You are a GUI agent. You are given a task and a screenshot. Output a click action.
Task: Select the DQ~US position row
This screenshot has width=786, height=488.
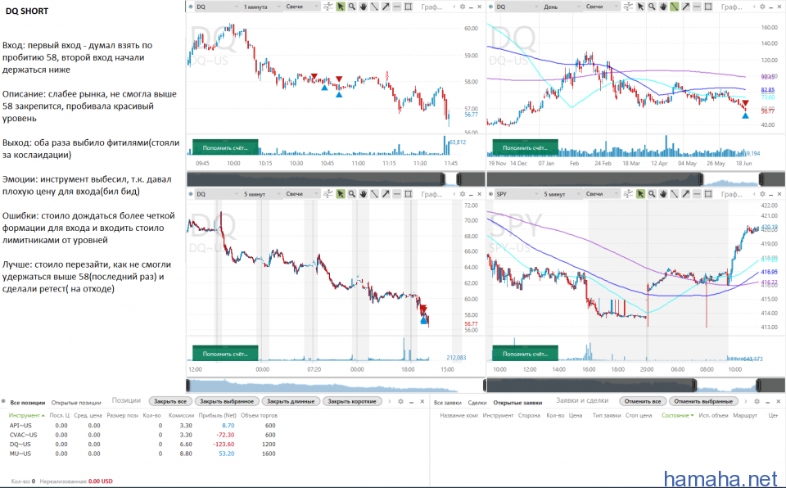142,444
